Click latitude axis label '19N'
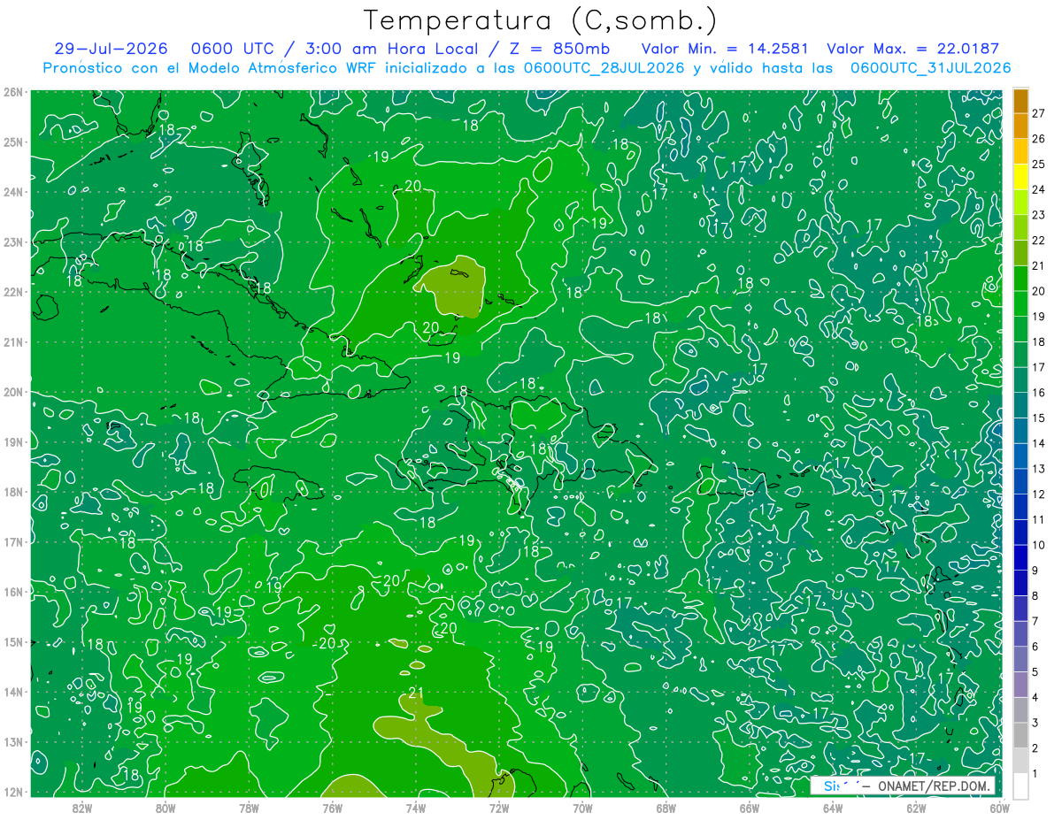The image size is (1062, 820). [x=12, y=441]
